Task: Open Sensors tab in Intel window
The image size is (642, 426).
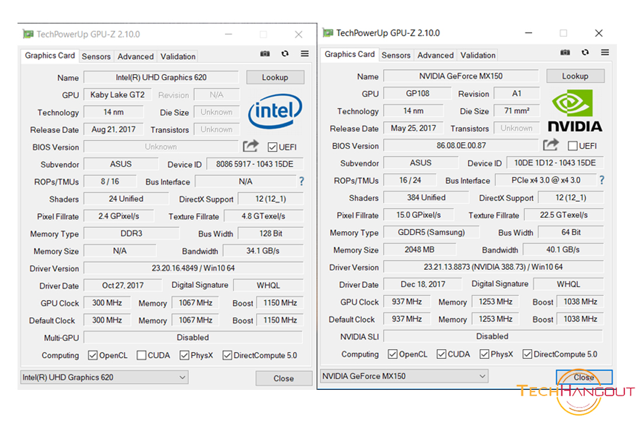Action: tap(96, 57)
